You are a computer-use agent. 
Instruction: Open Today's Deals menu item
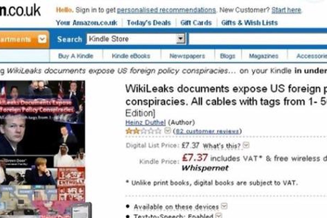[149, 23]
